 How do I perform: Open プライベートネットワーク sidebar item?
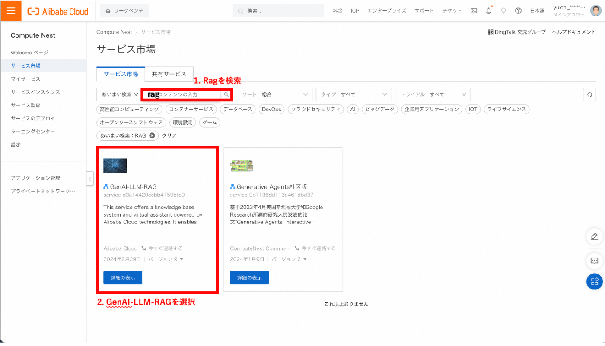(x=43, y=191)
